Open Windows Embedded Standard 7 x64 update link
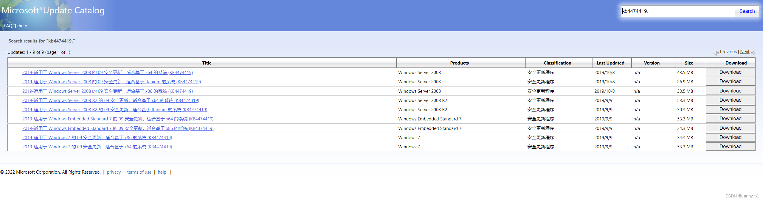Viewport: 763px width, 201px height. [118, 119]
